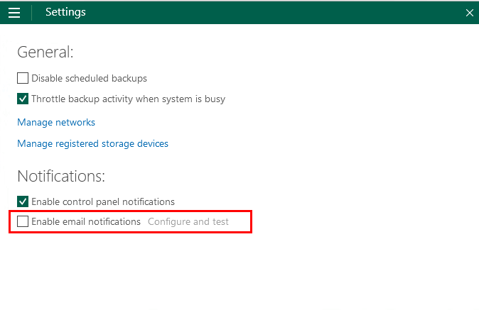This screenshot has height=310, width=479.
Task: Click the empty green title bar area
Action: tap(270, 12)
